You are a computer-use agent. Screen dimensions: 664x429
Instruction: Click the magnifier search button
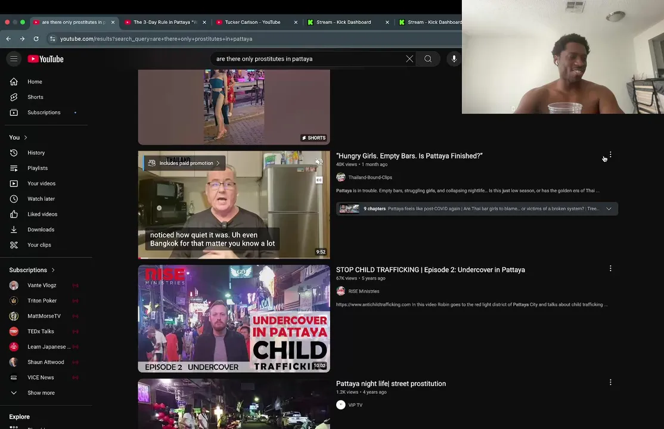coord(428,59)
